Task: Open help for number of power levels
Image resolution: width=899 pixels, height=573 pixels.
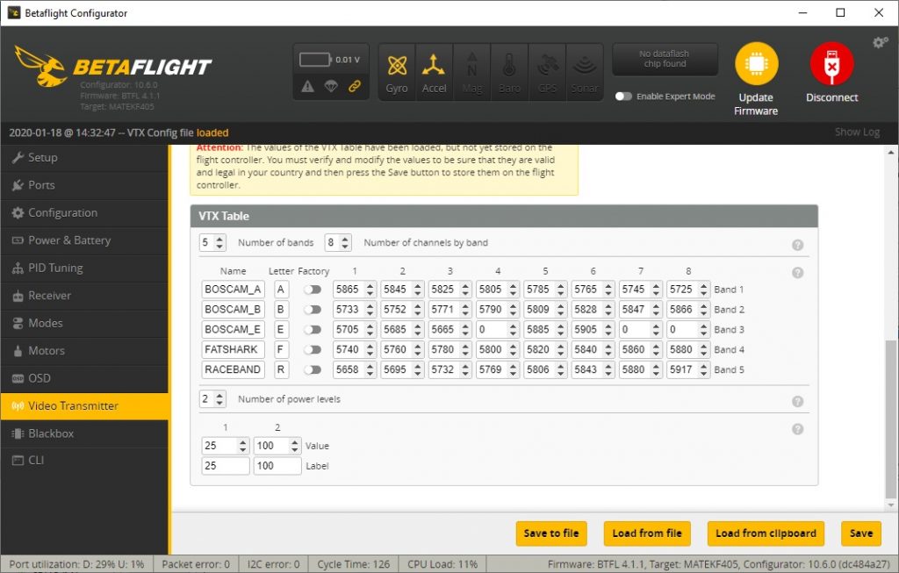Action: pos(797,401)
